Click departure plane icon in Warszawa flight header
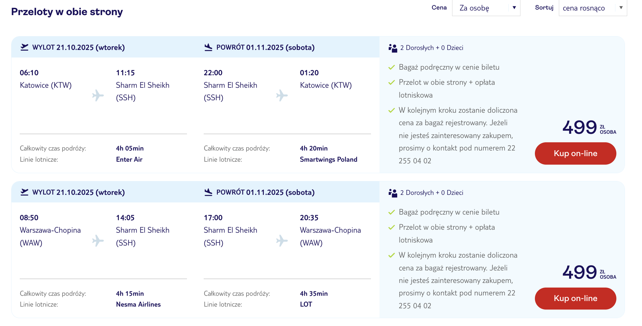This screenshot has height=326, width=642. pyautogui.click(x=24, y=192)
